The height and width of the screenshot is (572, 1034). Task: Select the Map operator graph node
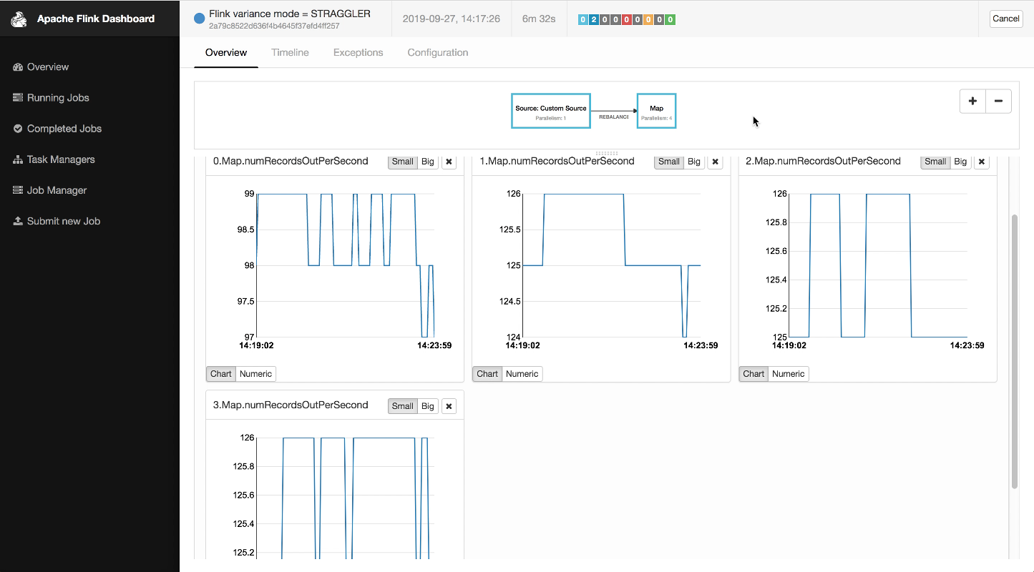click(x=656, y=111)
